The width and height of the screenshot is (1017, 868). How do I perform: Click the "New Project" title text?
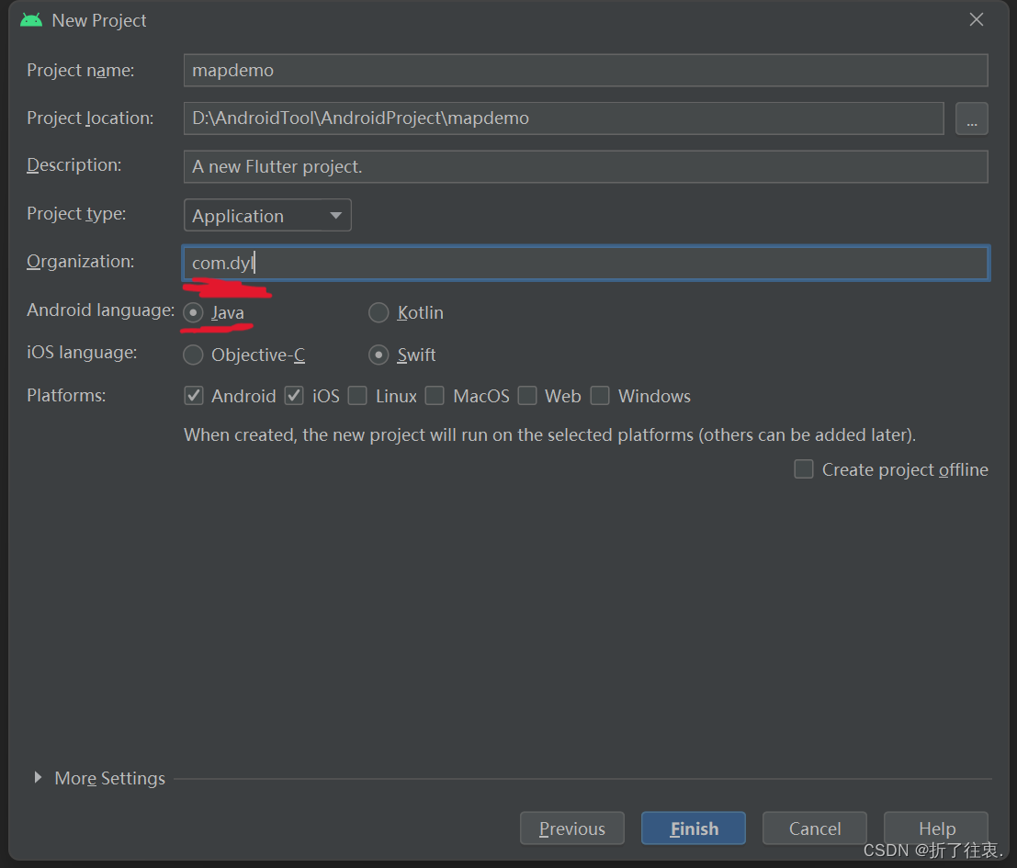(x=98, y=21)
